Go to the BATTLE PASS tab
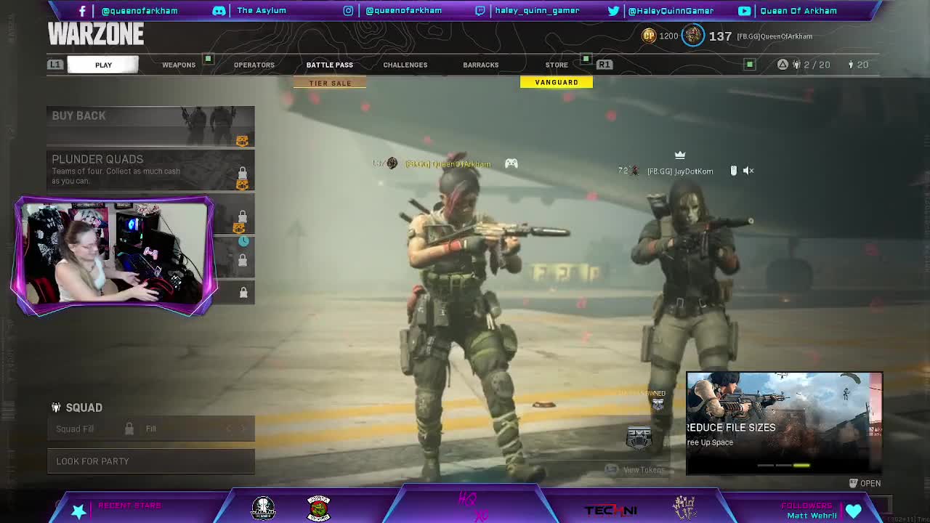 330,65
